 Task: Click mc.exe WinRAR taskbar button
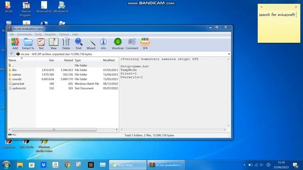166,165
